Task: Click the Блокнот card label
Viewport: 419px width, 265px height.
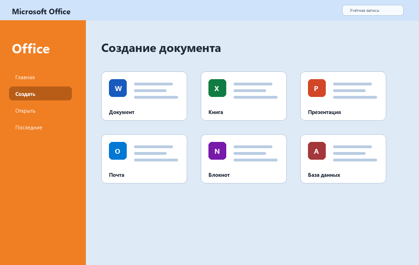Action: [219, 175]
